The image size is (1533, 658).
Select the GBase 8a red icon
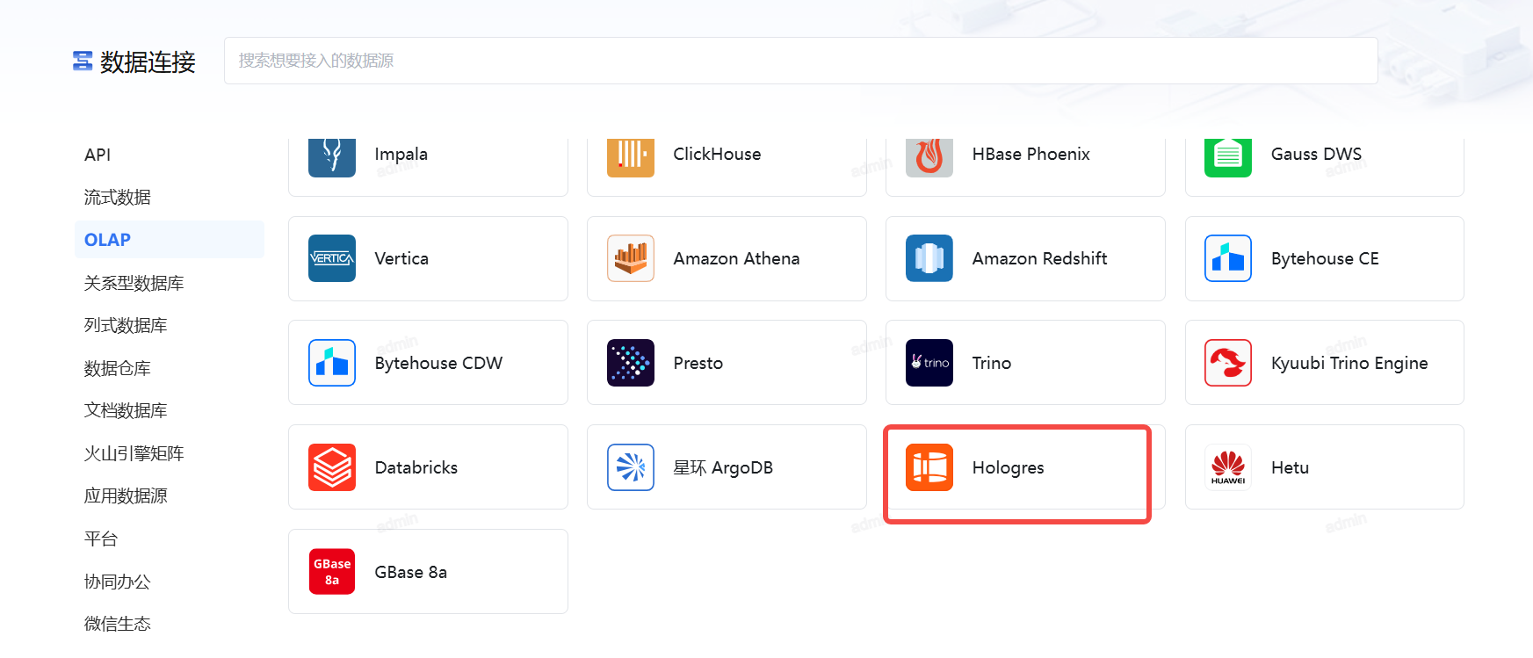click(x=332, y=572)
